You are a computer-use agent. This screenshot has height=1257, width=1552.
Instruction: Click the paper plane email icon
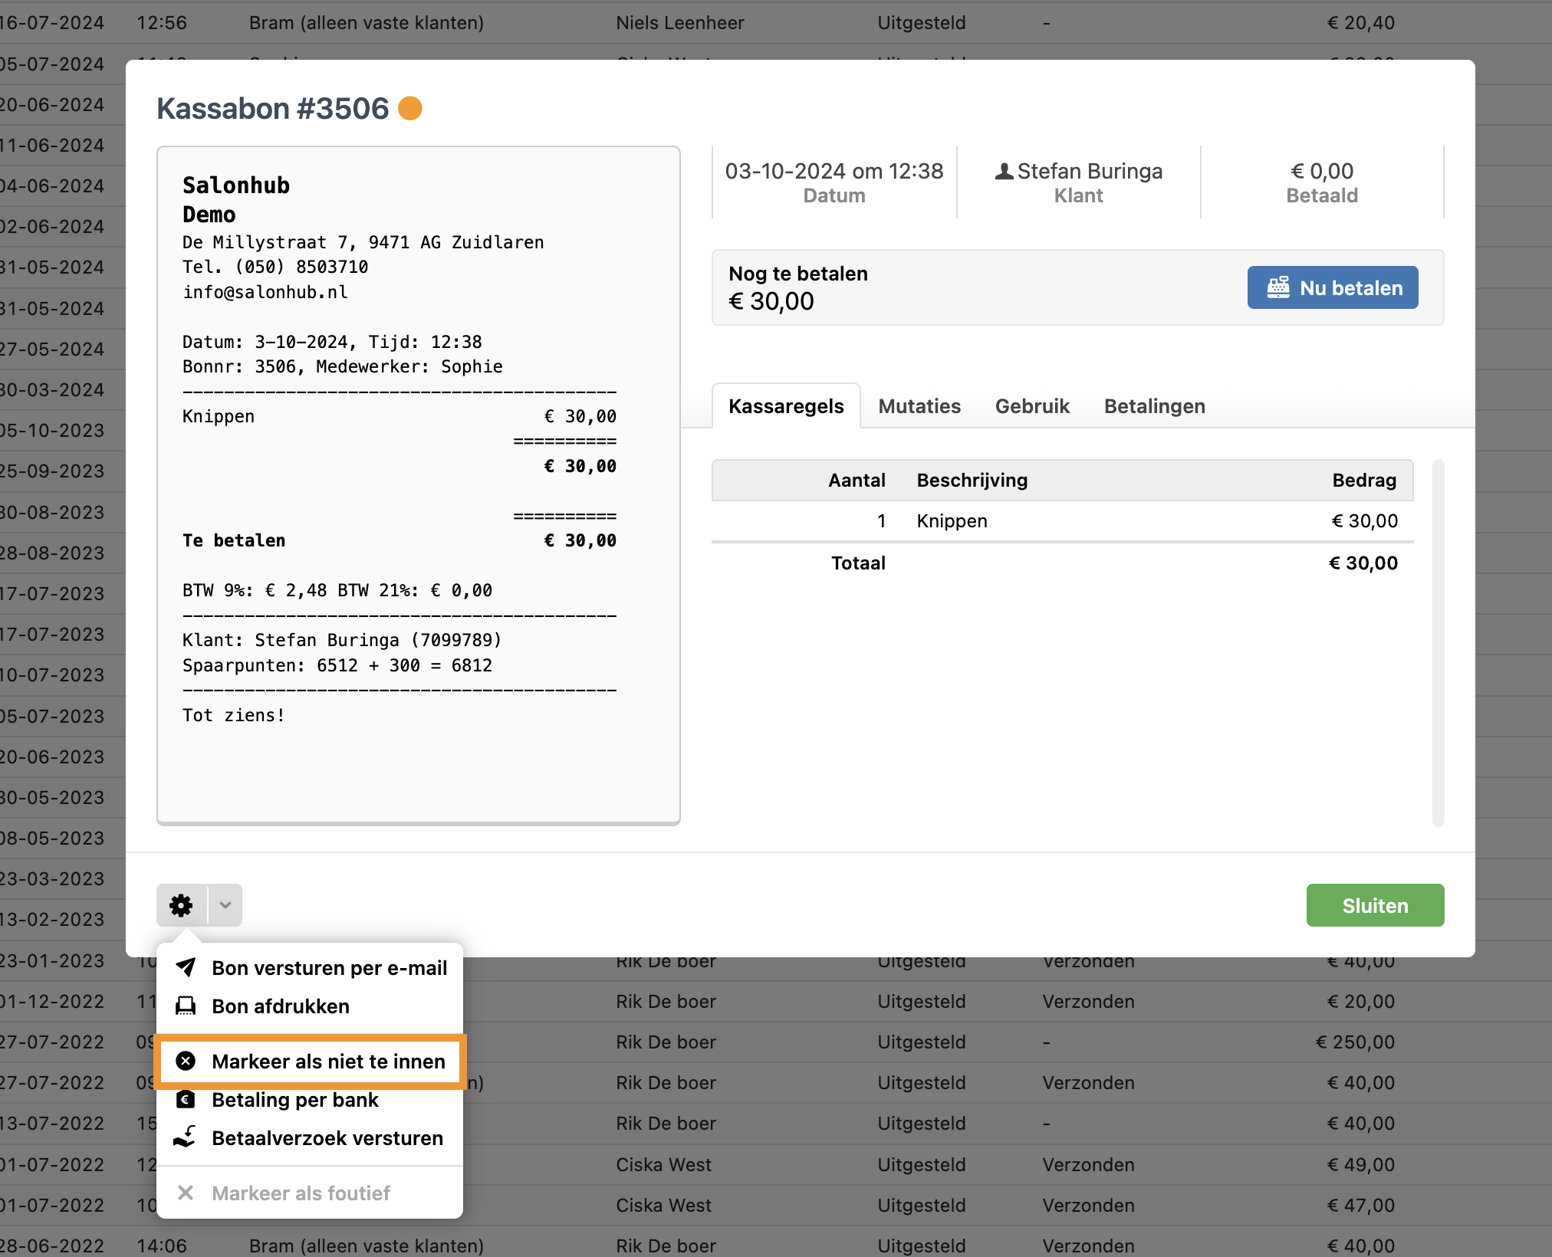[x=186, y=967]
